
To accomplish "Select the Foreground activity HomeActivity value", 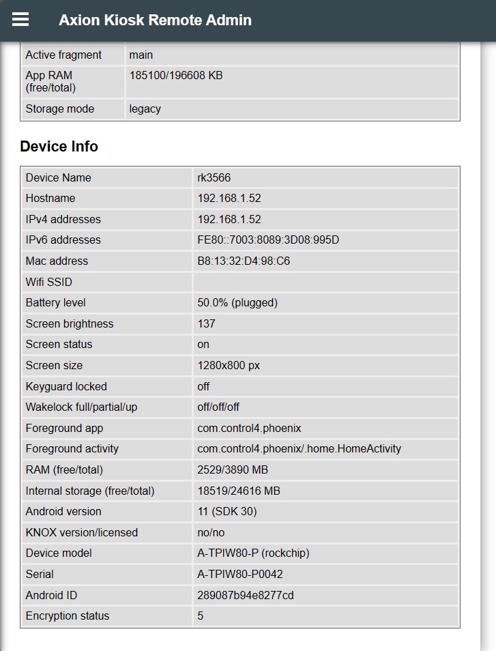I will 299,449.
